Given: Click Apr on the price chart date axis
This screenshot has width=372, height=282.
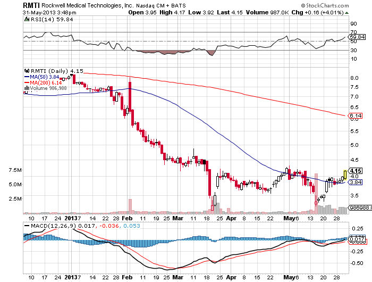Looking at the screenshot, I should (231, 218).
